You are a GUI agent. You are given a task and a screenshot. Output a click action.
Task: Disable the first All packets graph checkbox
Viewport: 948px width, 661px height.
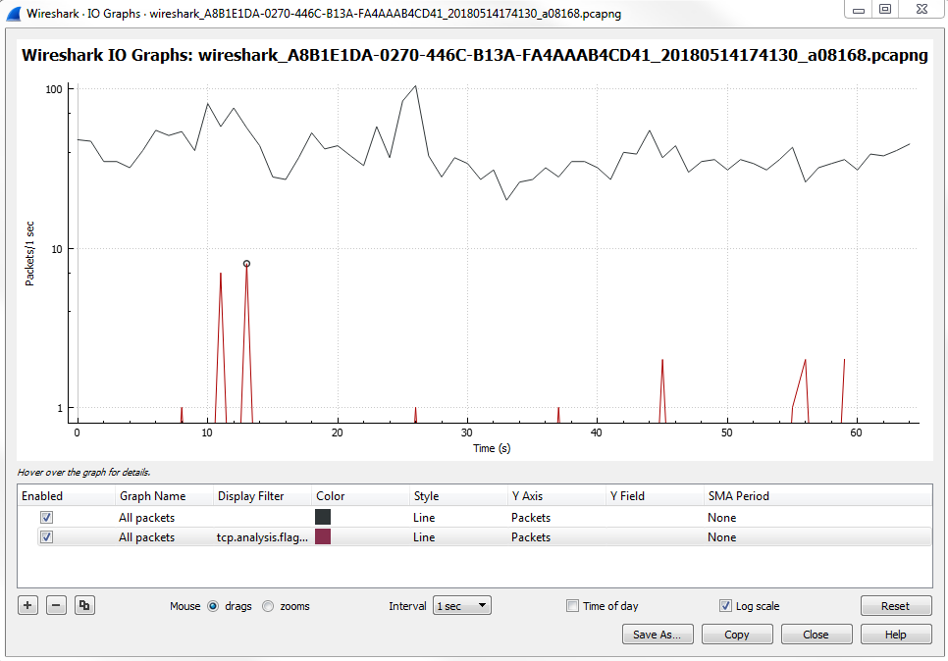pos(46,517)
